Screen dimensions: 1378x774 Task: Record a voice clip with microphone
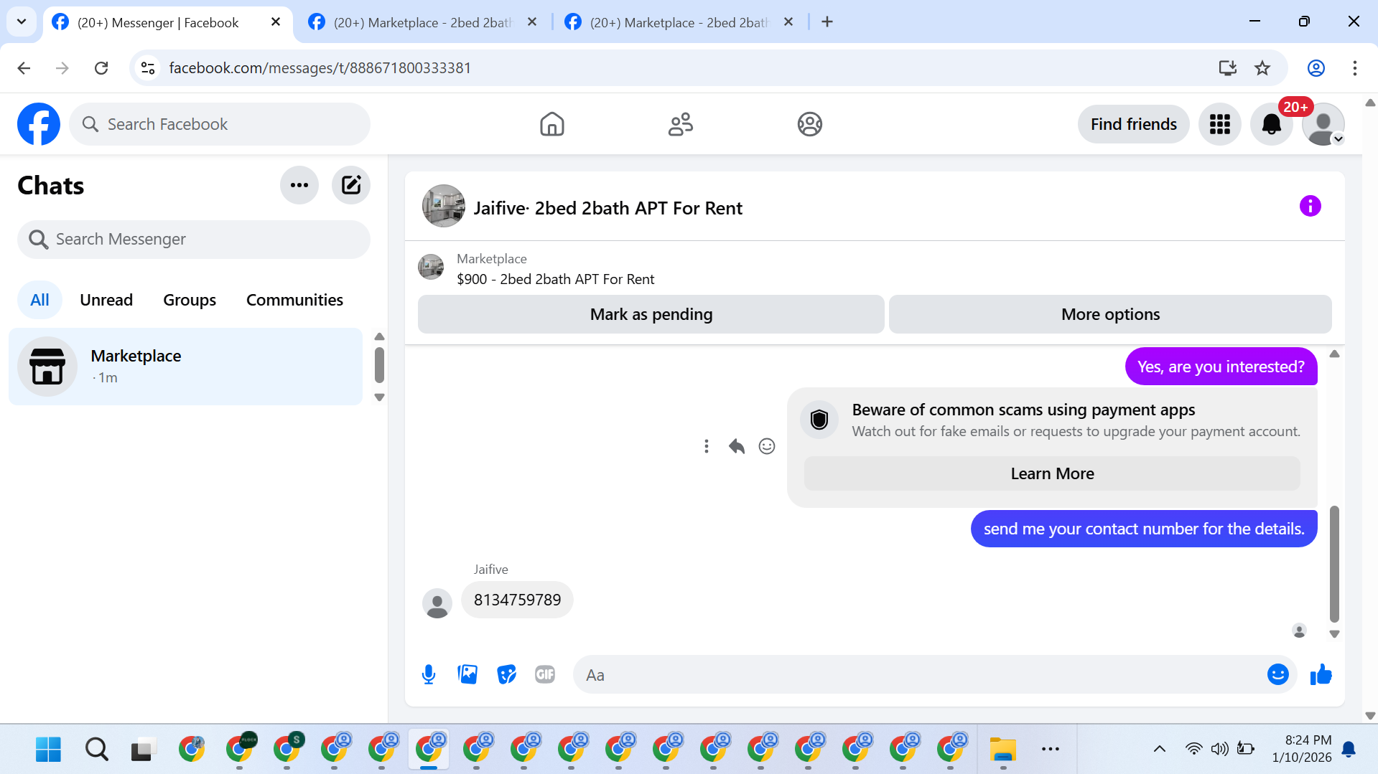429,674
